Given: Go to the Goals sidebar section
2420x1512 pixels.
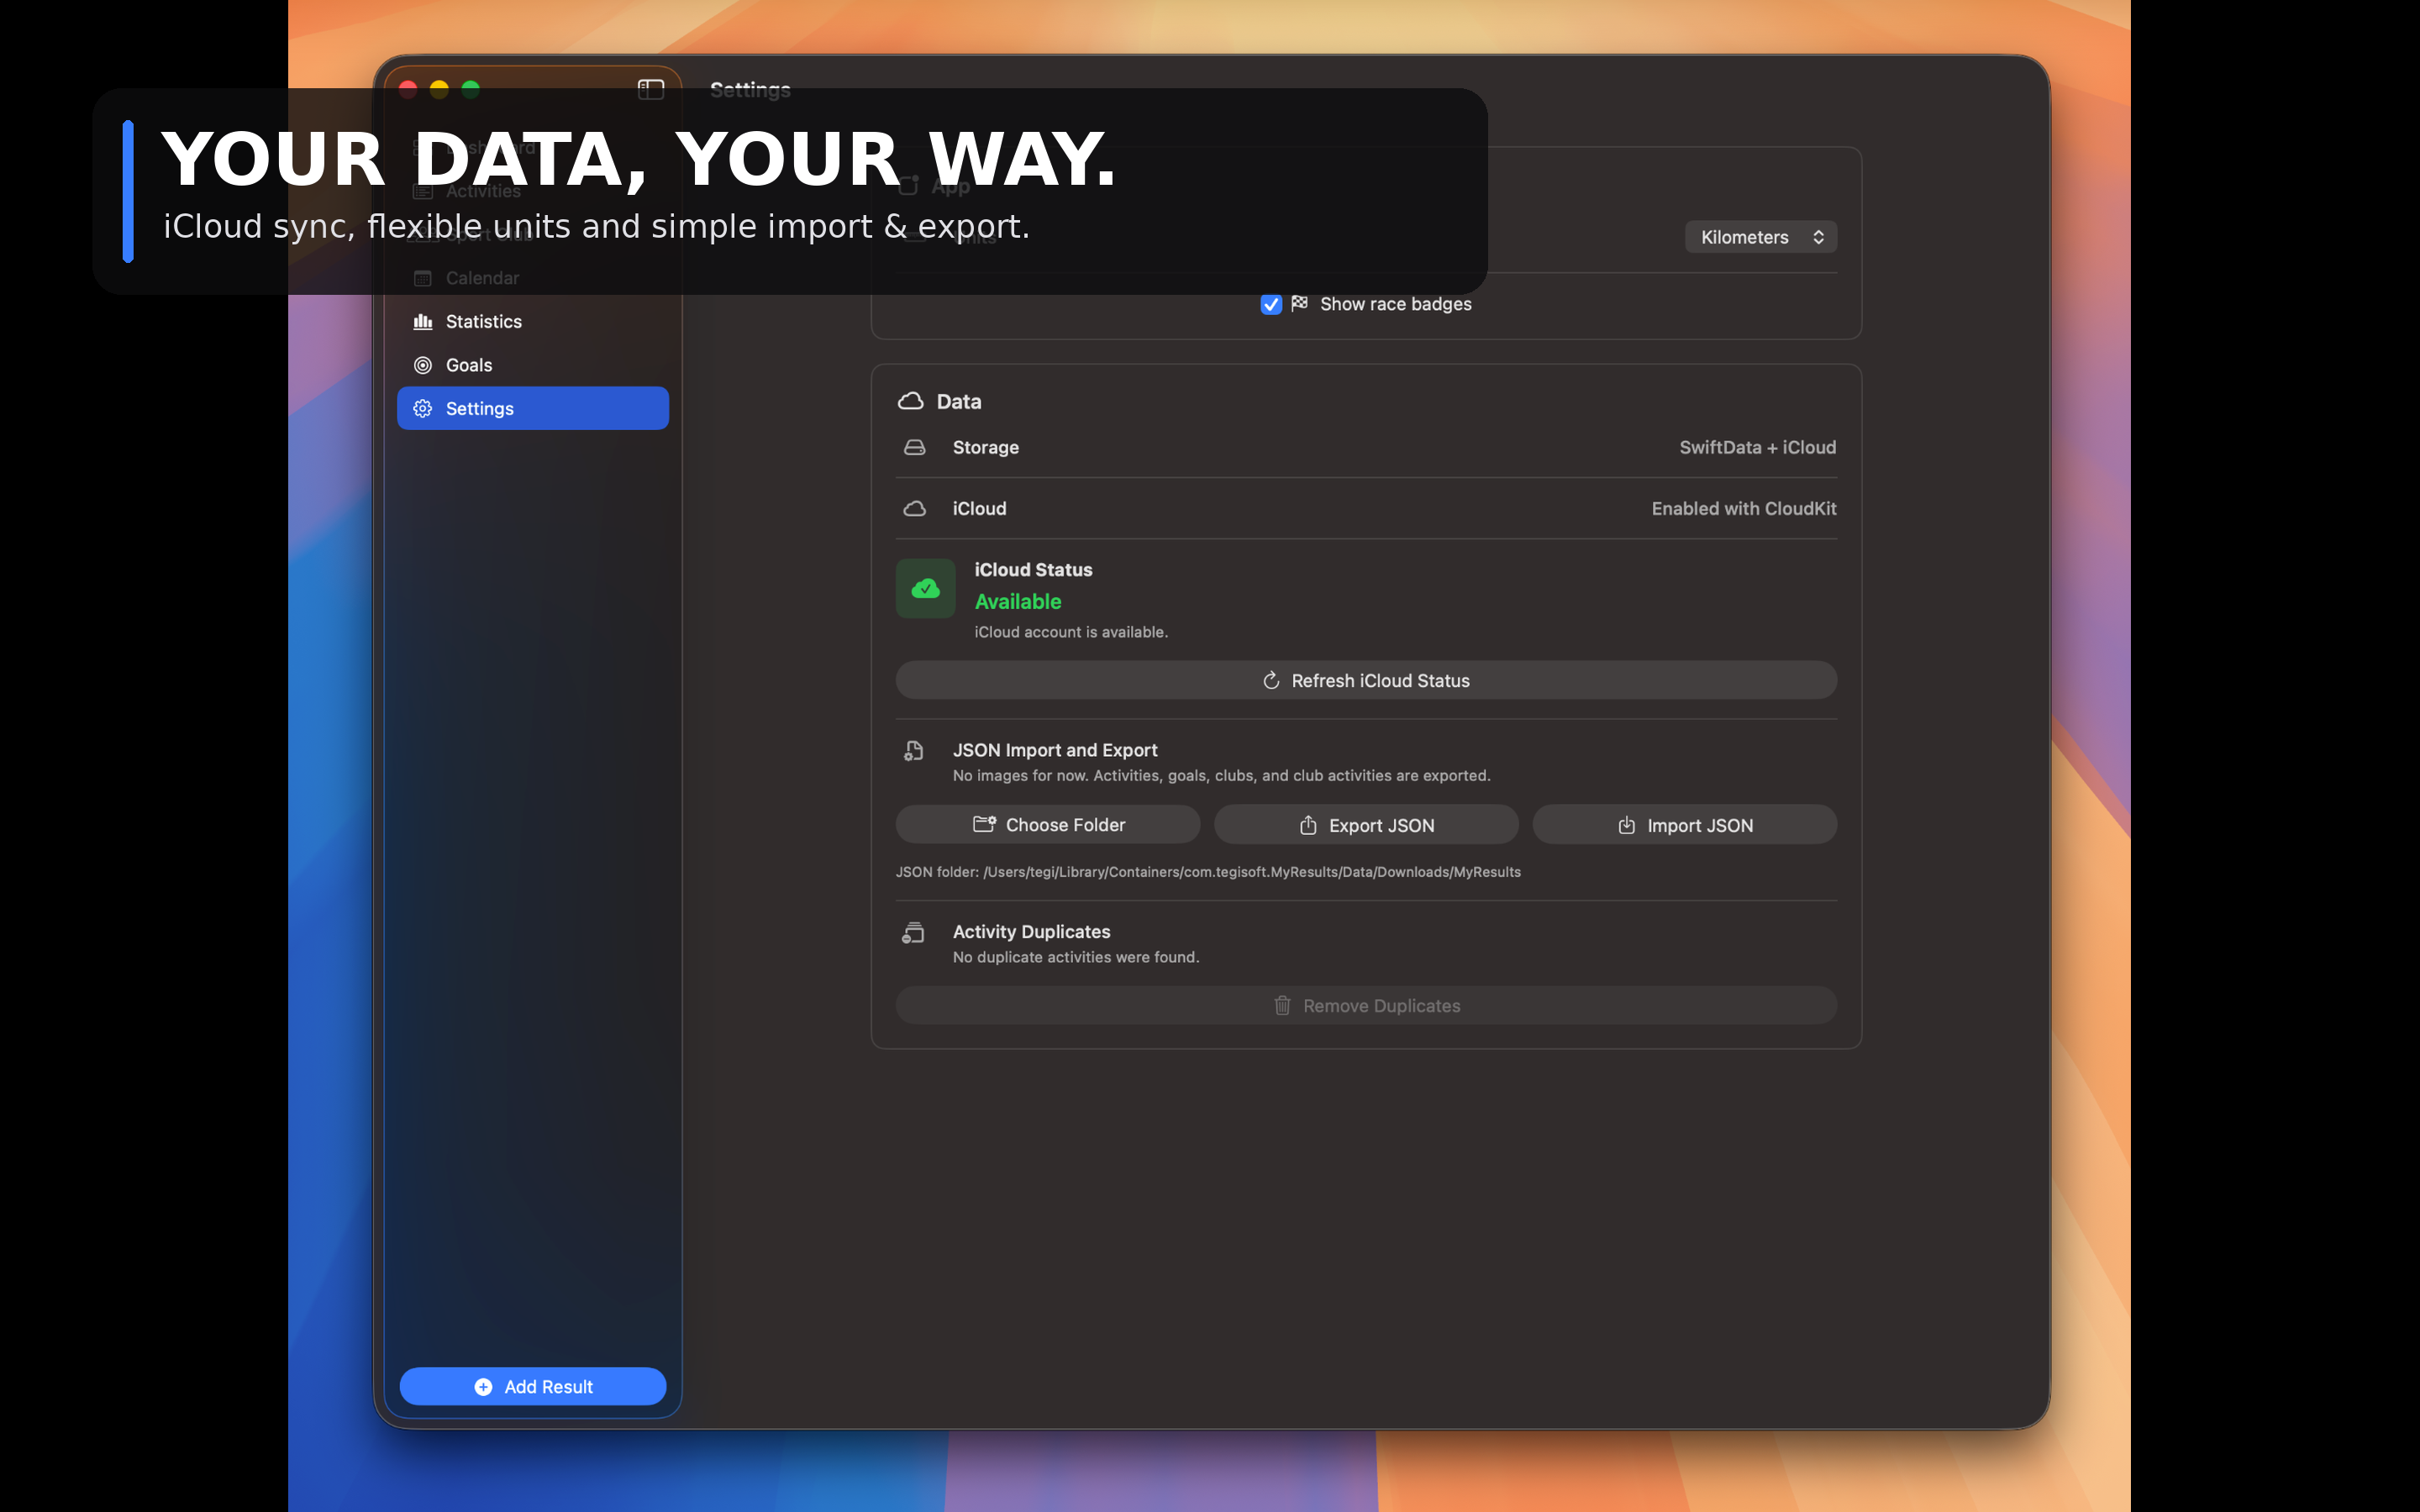Looking at the screenshot, I should pyautogui.click(x=532, y=365).
